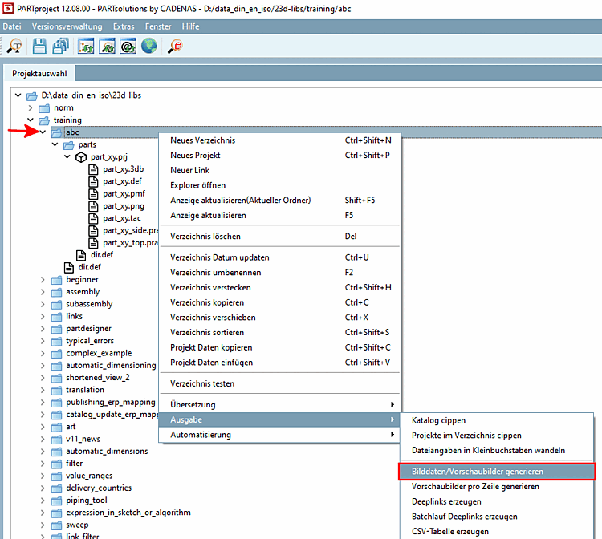Click the parts folder icon
The image size is (602, 539).
[x=69, y=145]
